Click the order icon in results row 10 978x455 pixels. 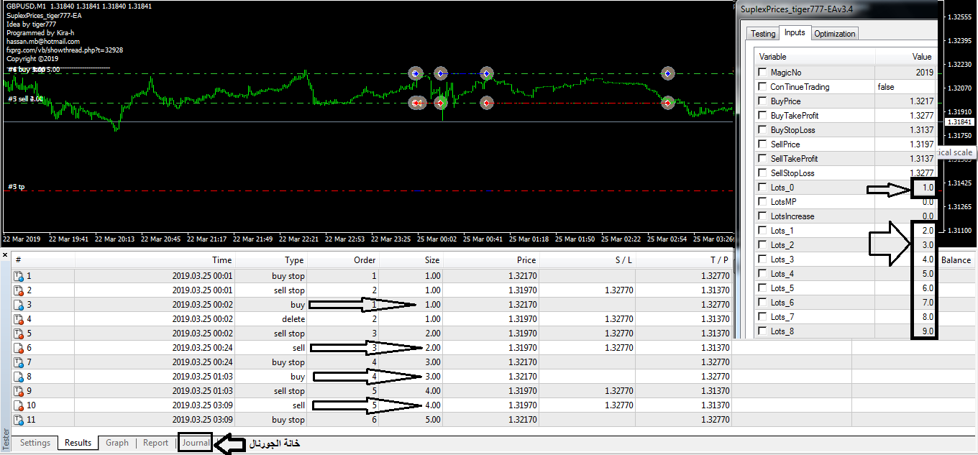click(x=19, y=405)
